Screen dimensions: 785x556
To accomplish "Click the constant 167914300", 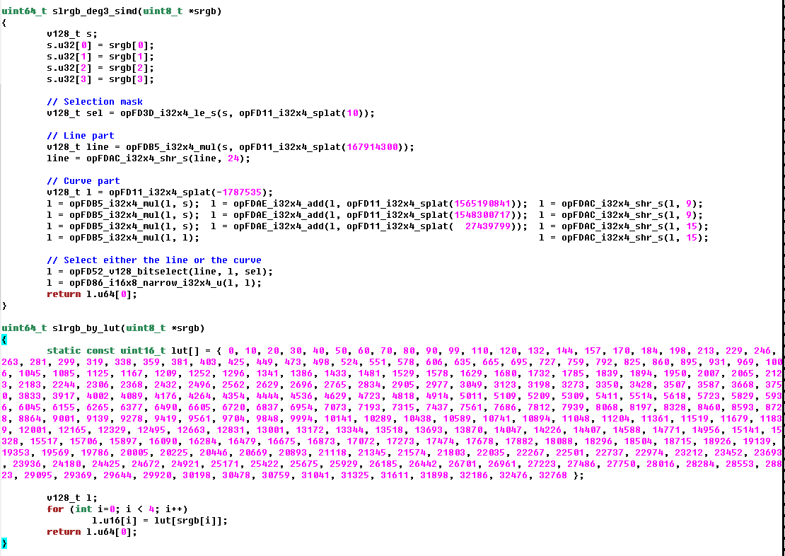I will 373,146.
